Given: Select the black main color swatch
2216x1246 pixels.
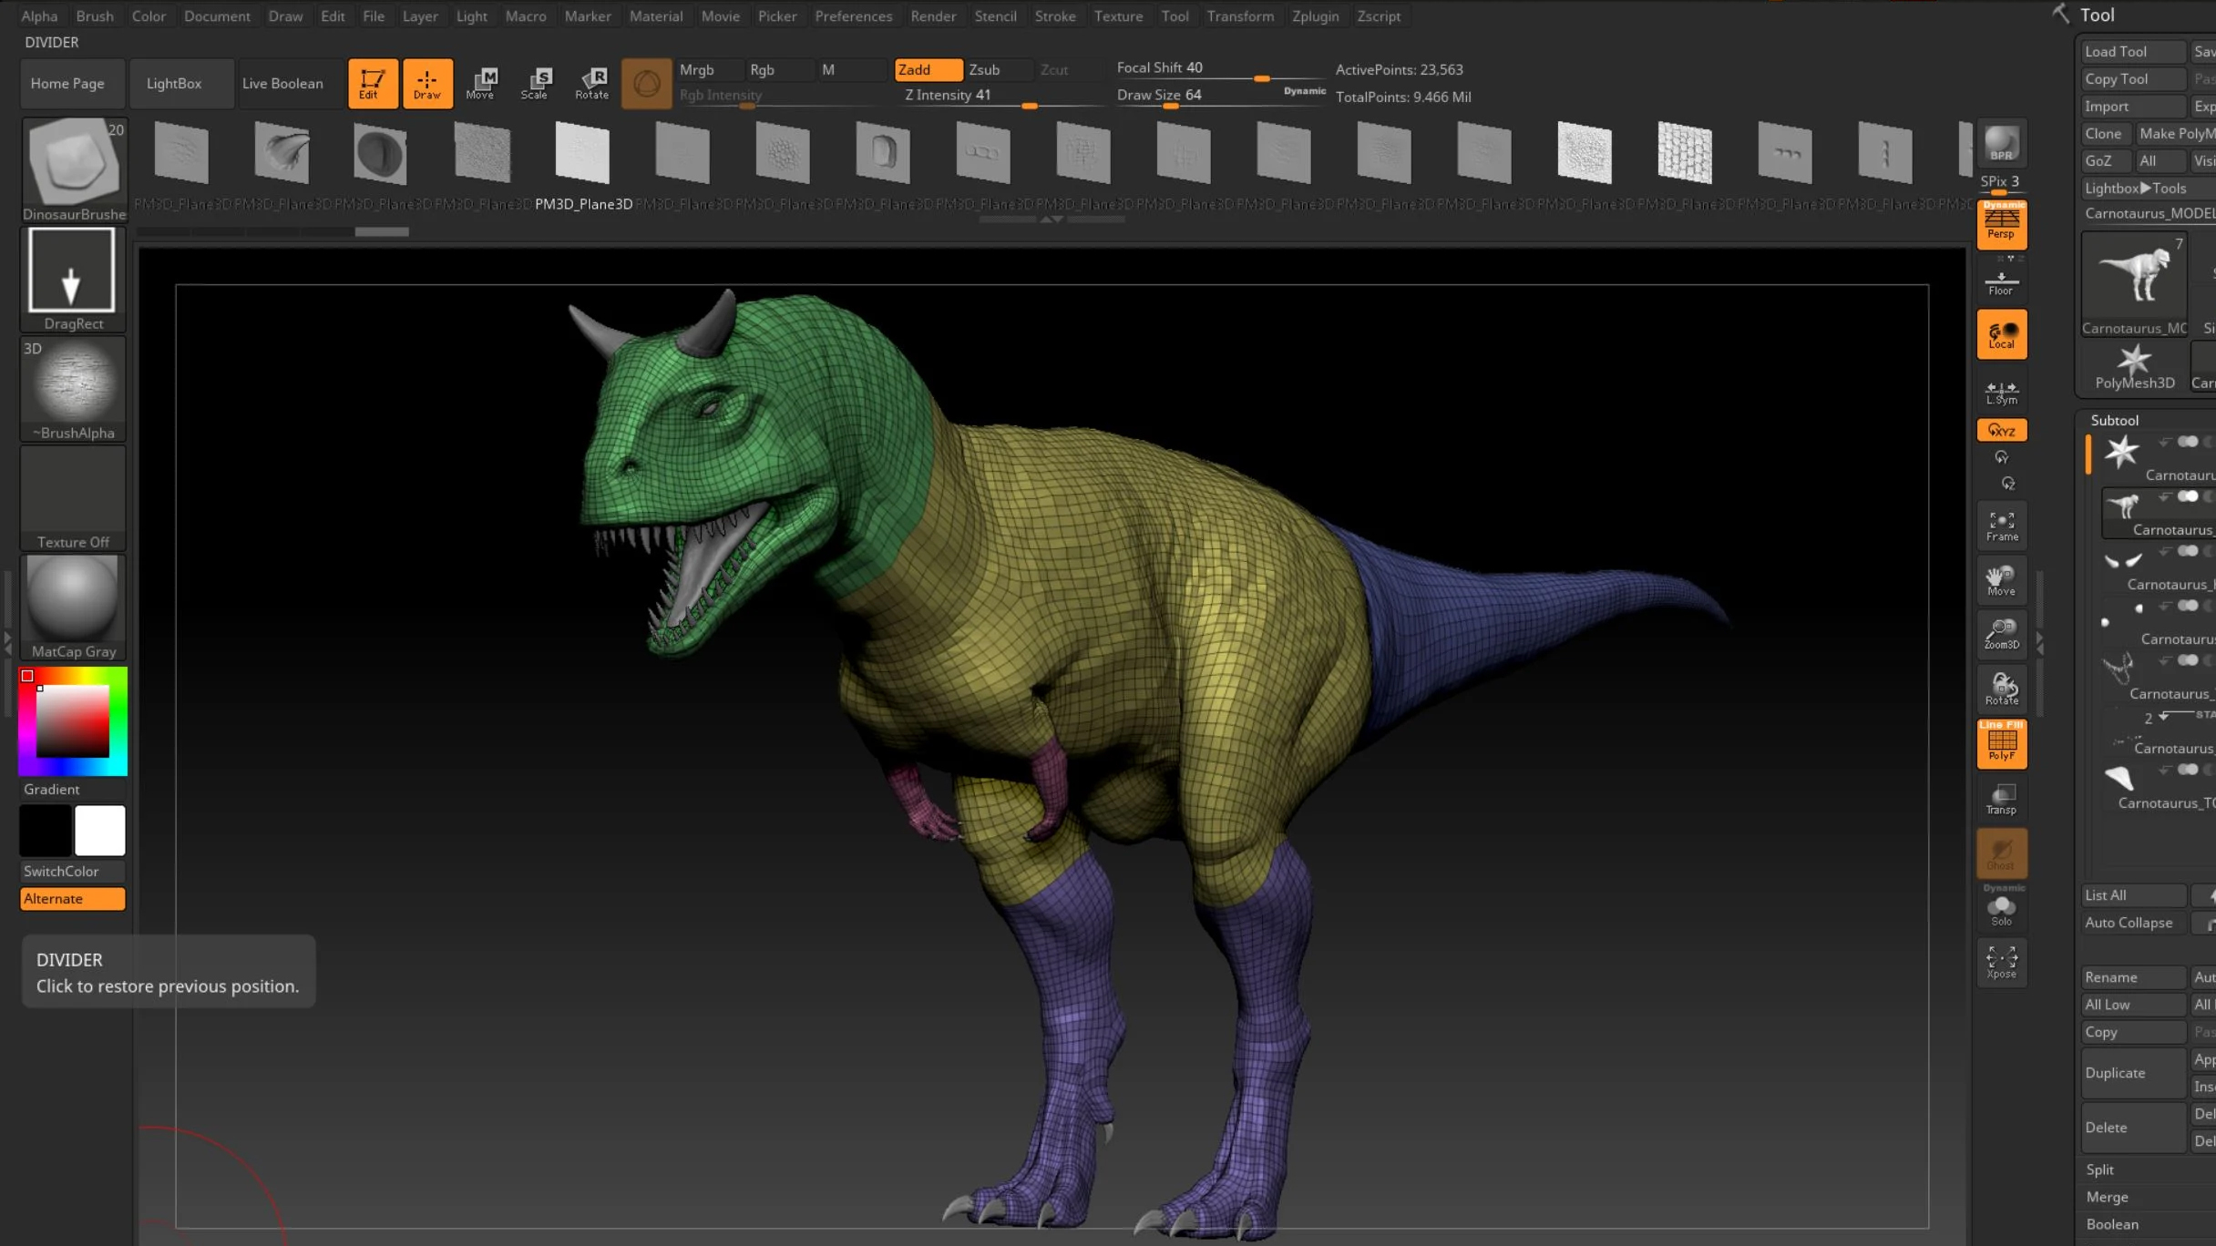Looking at the screenshot, I should [46, 830].
